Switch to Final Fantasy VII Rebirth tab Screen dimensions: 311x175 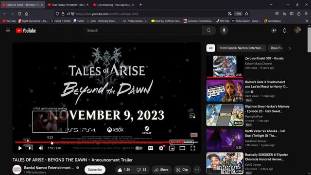click(68, 5)
